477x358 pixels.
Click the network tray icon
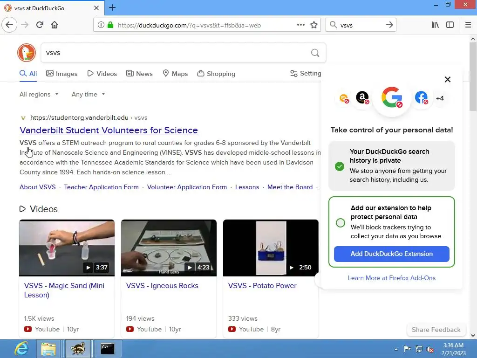click(x=419, y=349)
